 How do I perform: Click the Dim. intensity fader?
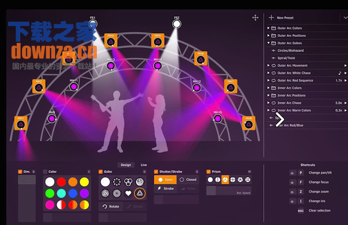click(x=27, y=198)
